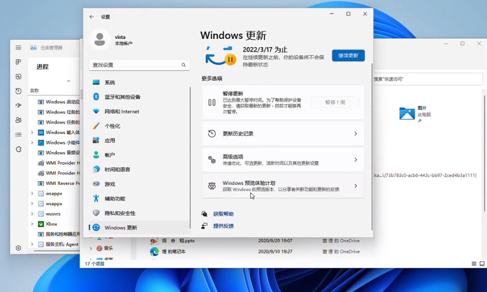Click the back arrow in Settings window
Image resolution: width=487 pixels, height=292 pixels.
[x=92, y=17]
